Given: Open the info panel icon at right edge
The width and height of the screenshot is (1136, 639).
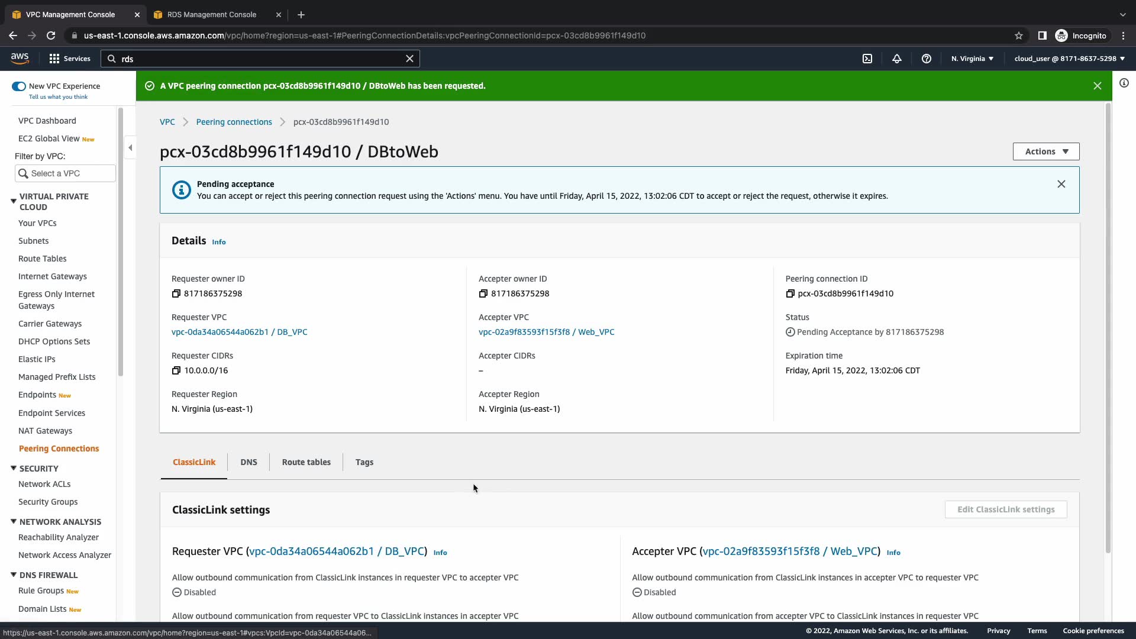Looking at the screenshot, I should click(1124, 83).
